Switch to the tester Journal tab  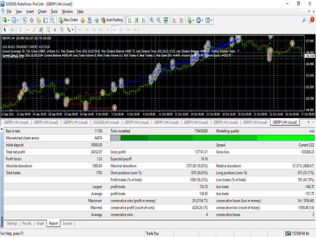pos(67,223)
